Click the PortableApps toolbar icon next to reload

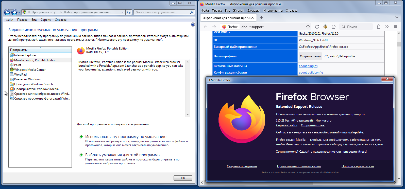coord(325,27)
